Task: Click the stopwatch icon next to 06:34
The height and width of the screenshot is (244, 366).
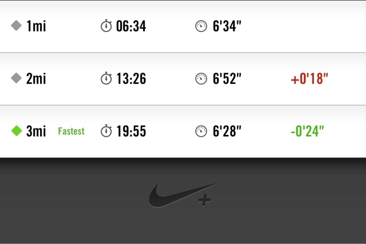Action: [x=106, y=26]
